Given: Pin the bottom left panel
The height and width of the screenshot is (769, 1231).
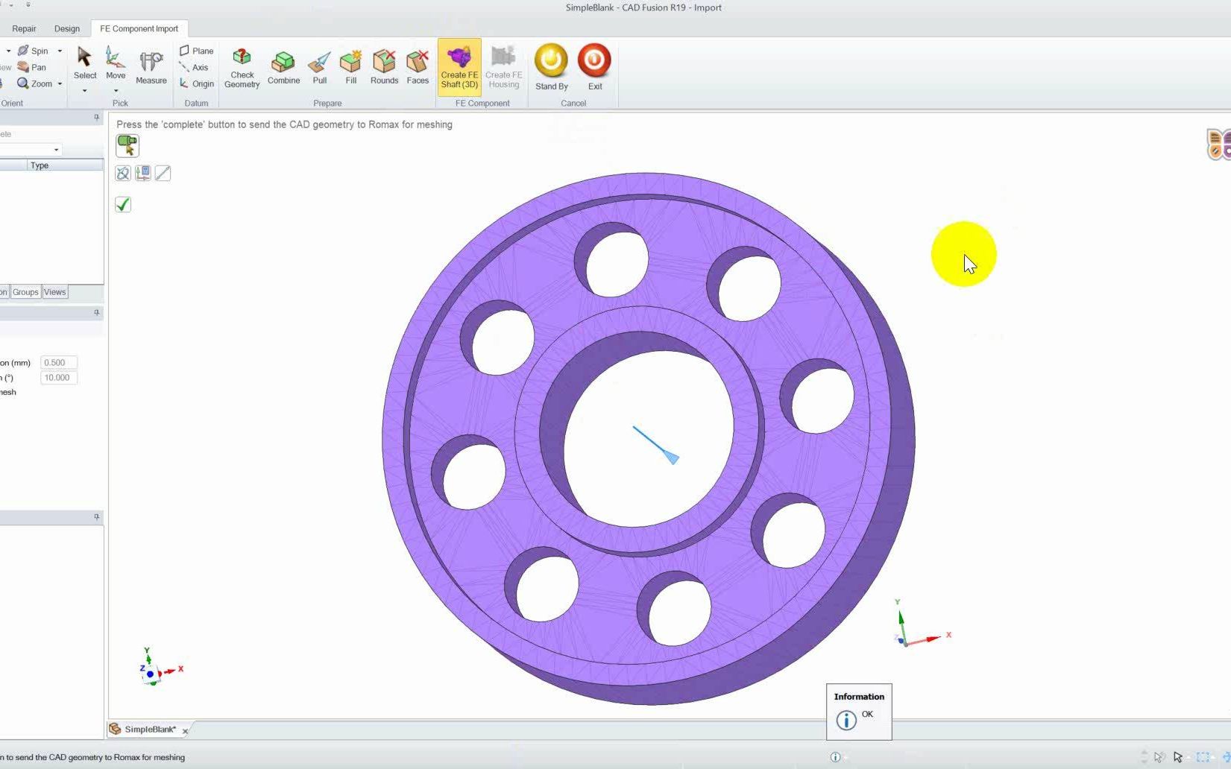Looking at the screenshot, I should (96, 516).
